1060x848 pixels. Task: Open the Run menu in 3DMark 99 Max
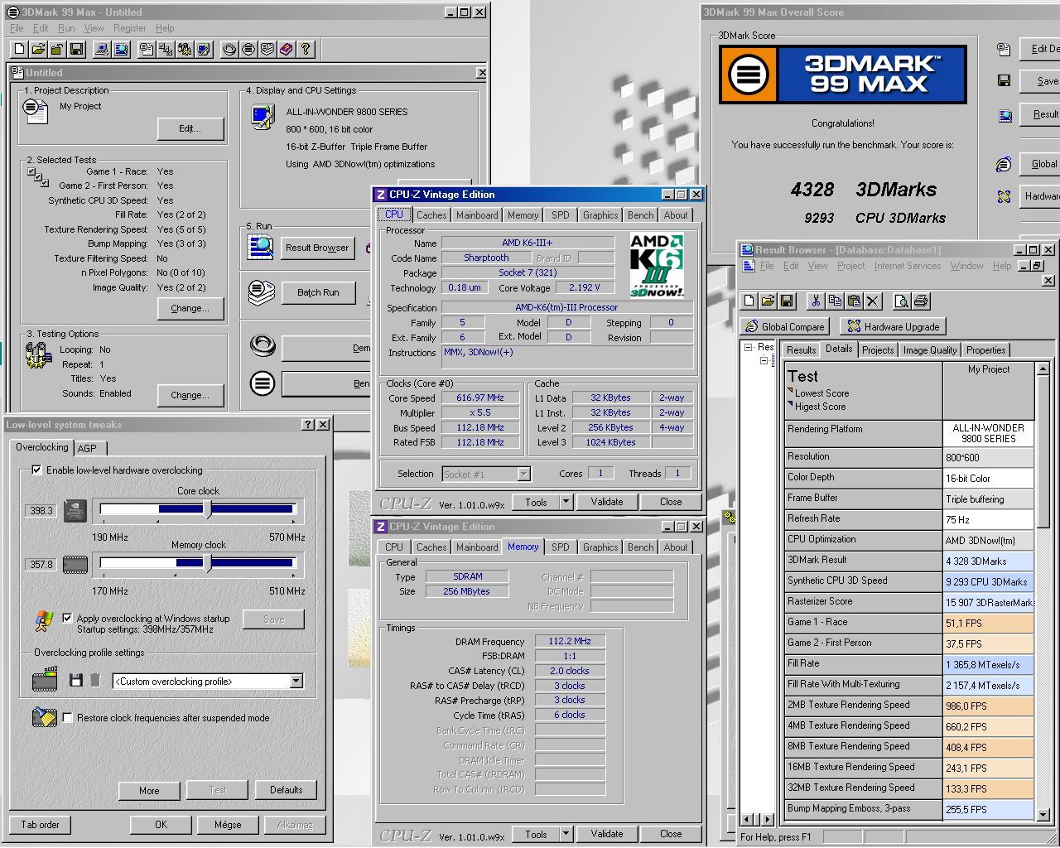point(66,28)
